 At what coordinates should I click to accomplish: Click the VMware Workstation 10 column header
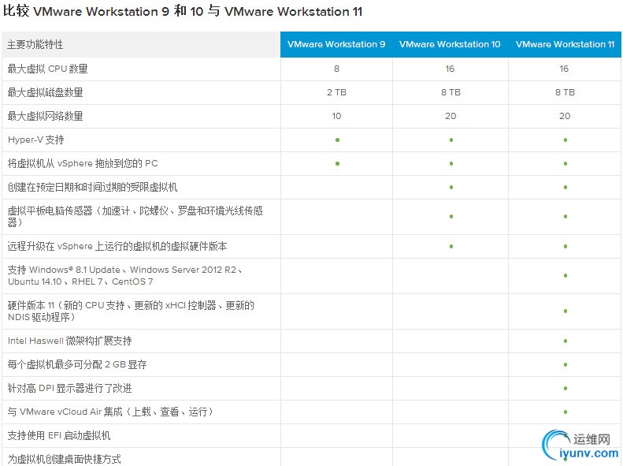pos(450,44)
